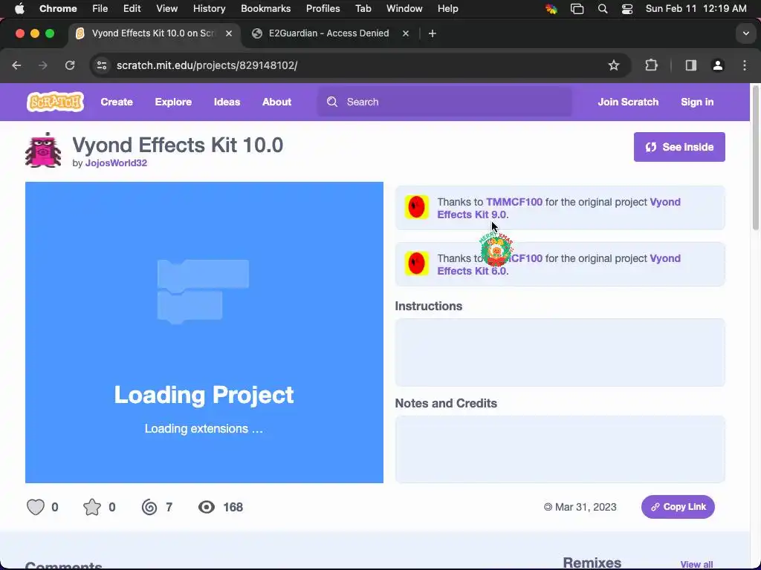Viewport: 761px width, 570px height.
Task: Open the Tab menu
Action: (363, 8)
